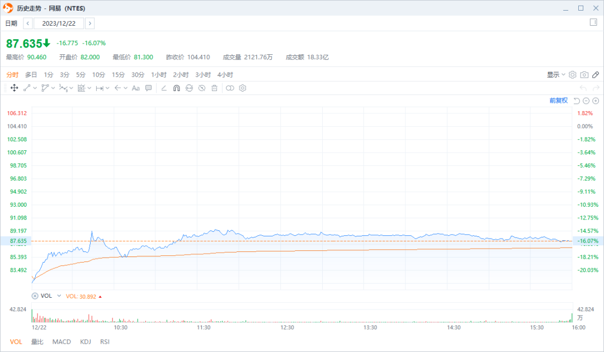Viewport: 604px width, 352px height.
Task: Toggle the side panel icon at top right
Action: [x=593, y=22]
